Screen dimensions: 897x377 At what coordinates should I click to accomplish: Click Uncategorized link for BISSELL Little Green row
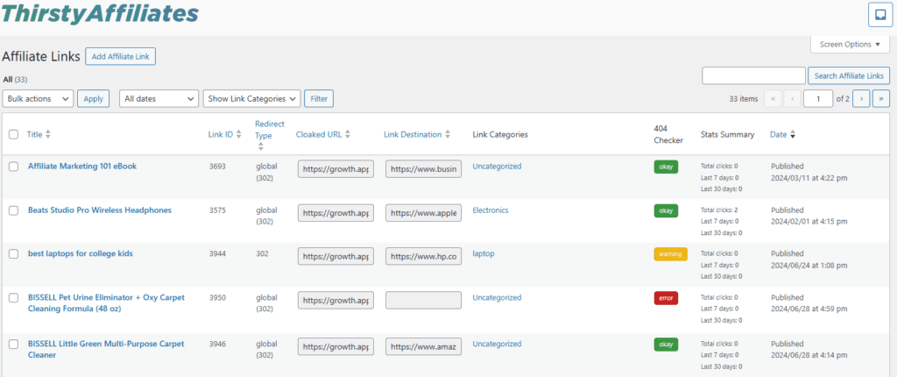pyautogui.click(x=497, y=344)
